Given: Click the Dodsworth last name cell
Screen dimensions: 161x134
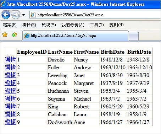Looking at the screenshot, I should 60,122.
